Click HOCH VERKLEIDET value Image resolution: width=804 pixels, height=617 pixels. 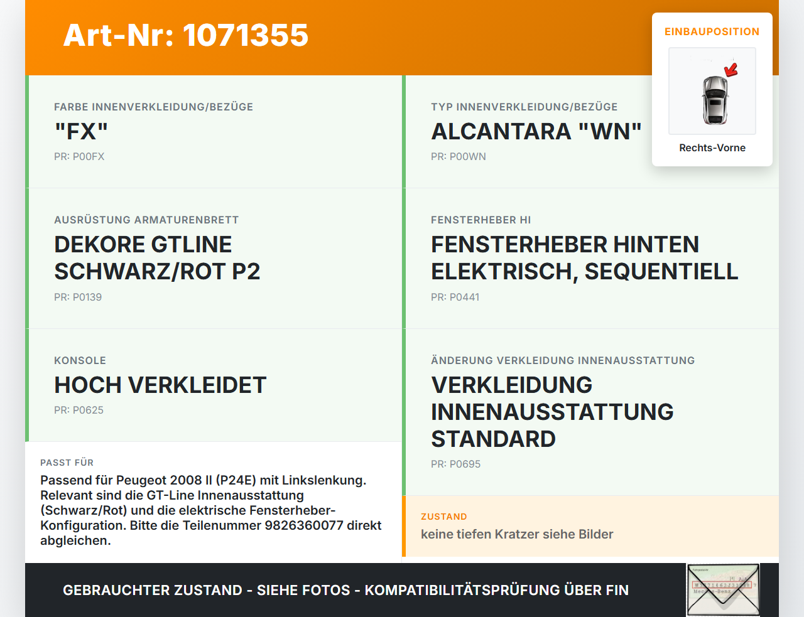pos(160,385)
